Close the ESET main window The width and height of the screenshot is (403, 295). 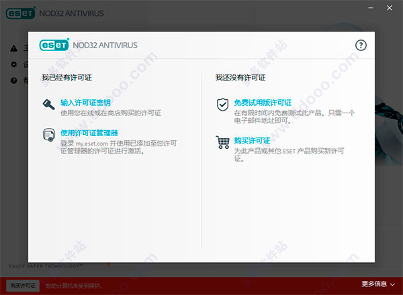[x=390, y=8]
